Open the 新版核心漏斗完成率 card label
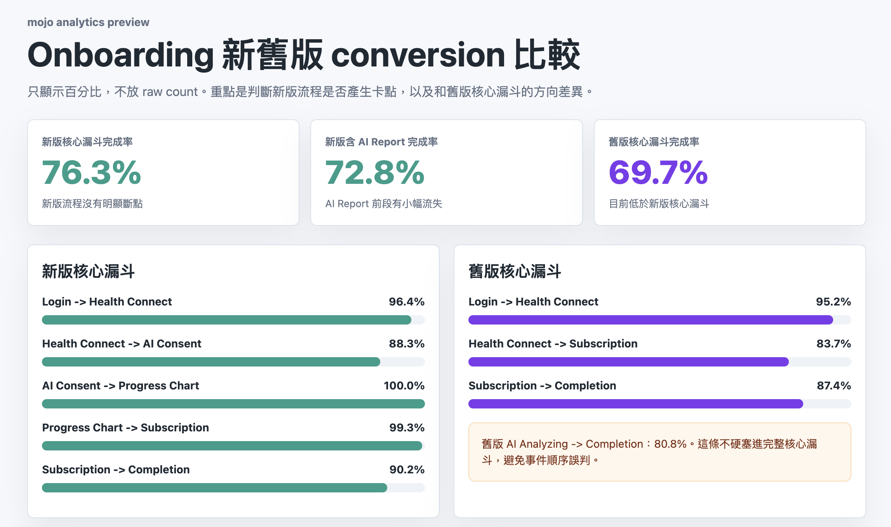 [87, 142]
